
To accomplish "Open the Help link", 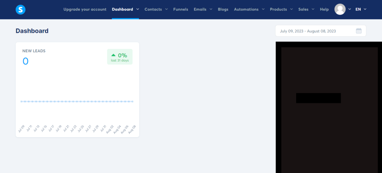I will [324, 9].
